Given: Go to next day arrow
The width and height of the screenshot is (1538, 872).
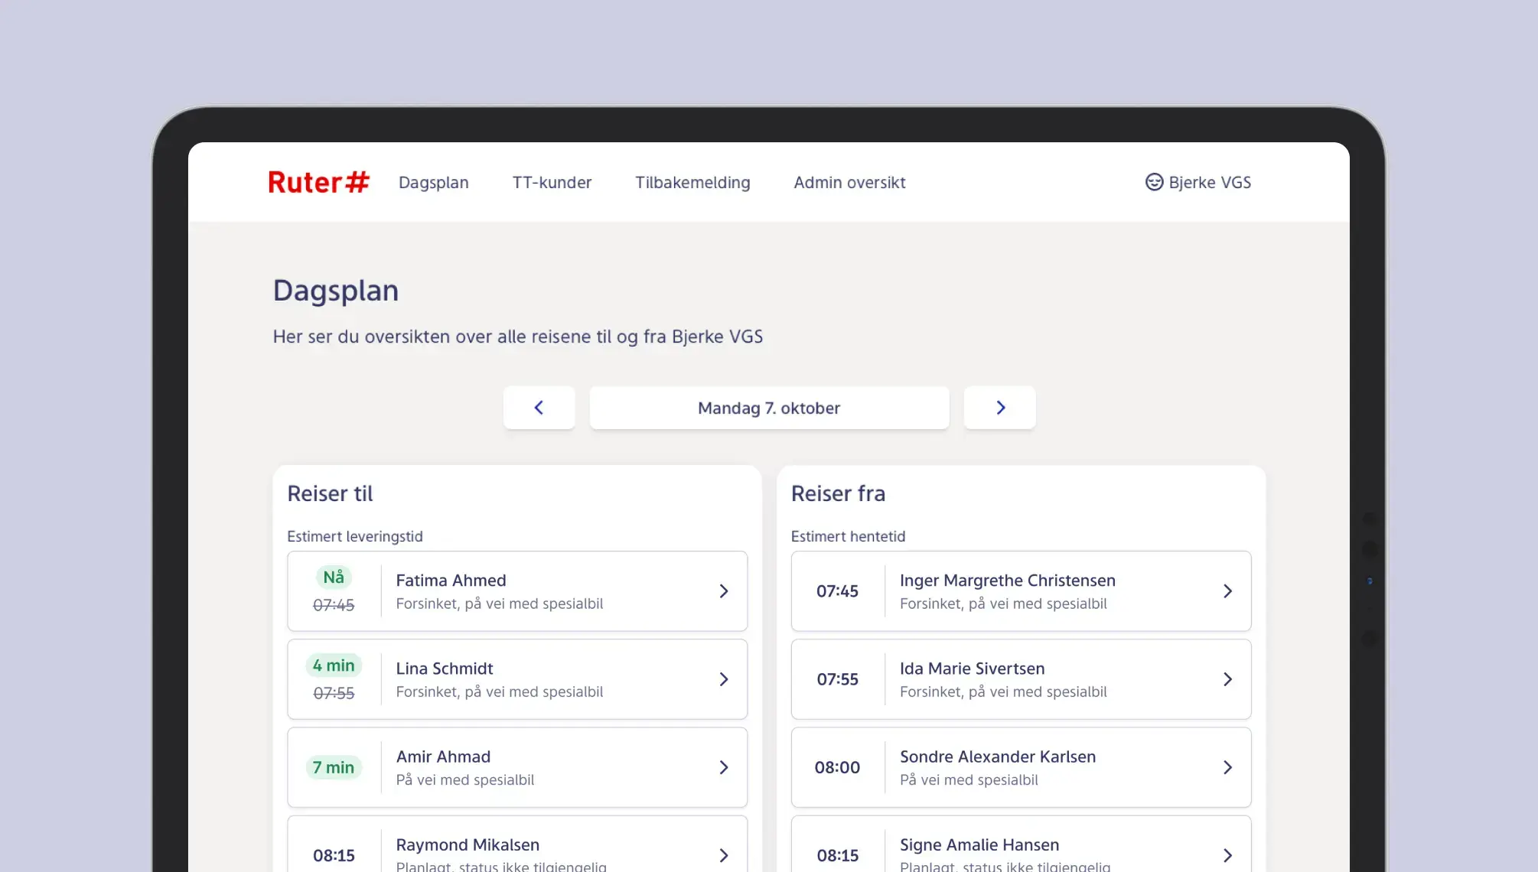Looking at the screenshot, I should click(999, 408).
